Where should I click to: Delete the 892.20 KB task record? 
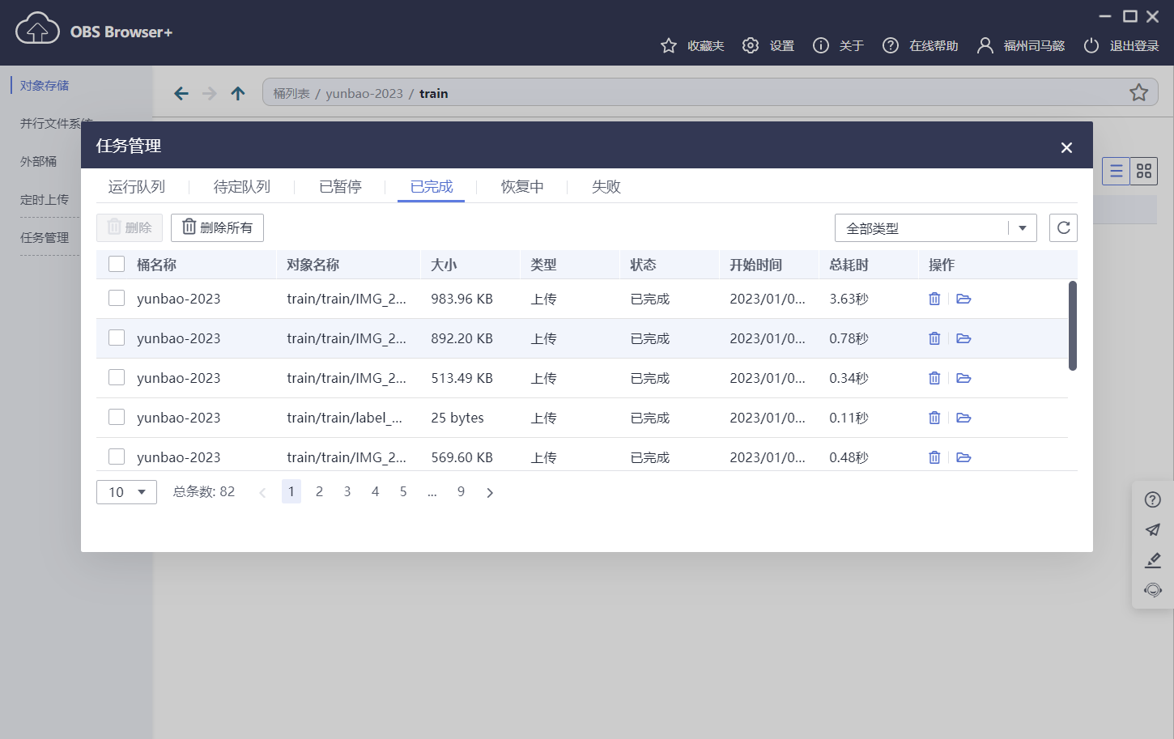pos(934,338)
